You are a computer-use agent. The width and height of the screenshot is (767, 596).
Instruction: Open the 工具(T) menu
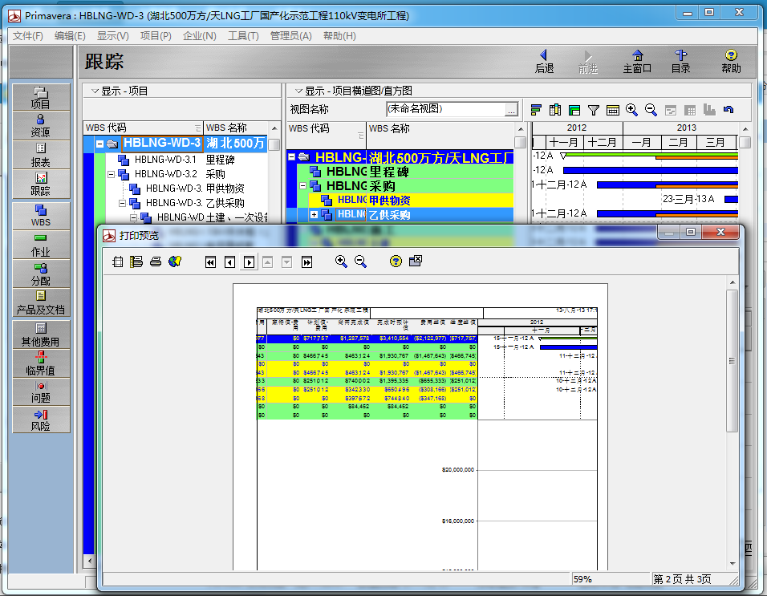[x=243, y=35]
